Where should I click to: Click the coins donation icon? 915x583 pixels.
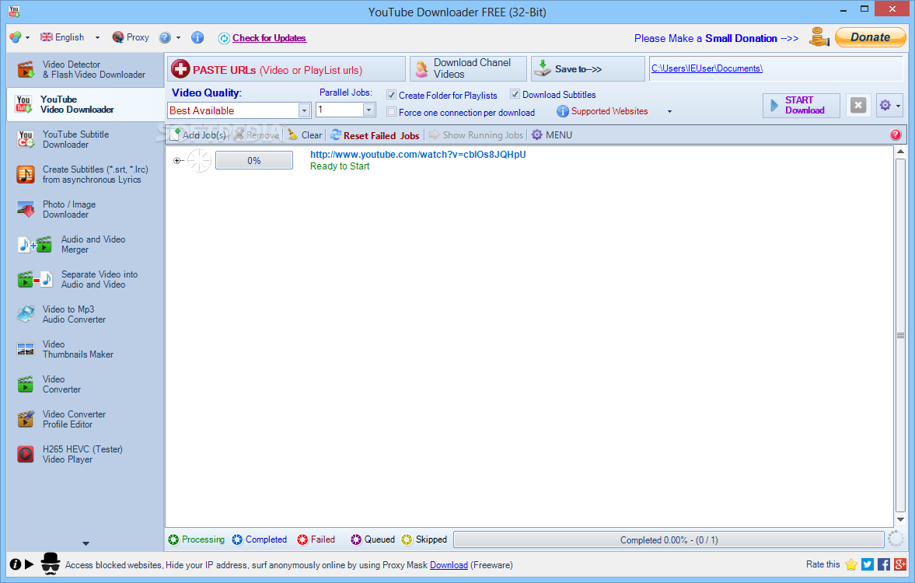tap(819, 37)
